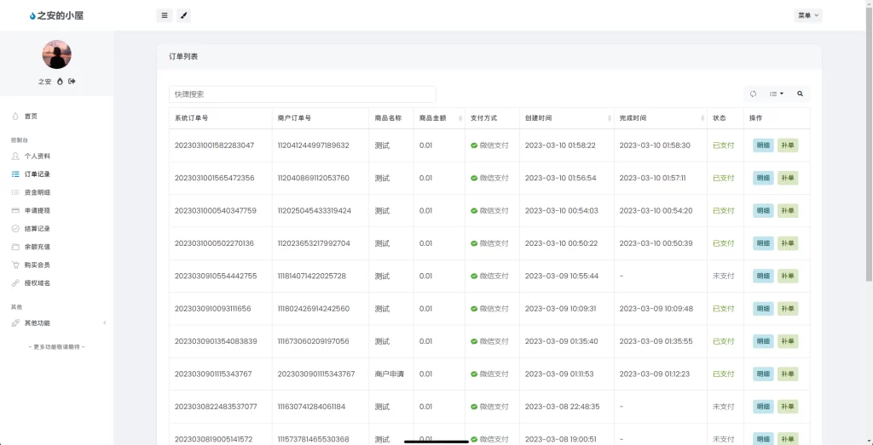The height and width of the screenshot is (445, 873).
Task: Open column list dropdown above the table
Action: click(776, 94)
